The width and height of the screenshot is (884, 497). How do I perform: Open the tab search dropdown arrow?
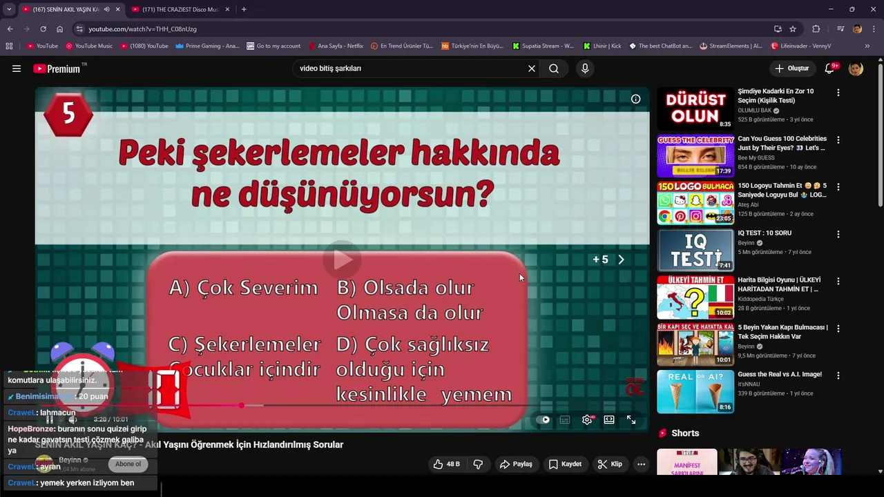pyautogui.click(x=9, y=10)
